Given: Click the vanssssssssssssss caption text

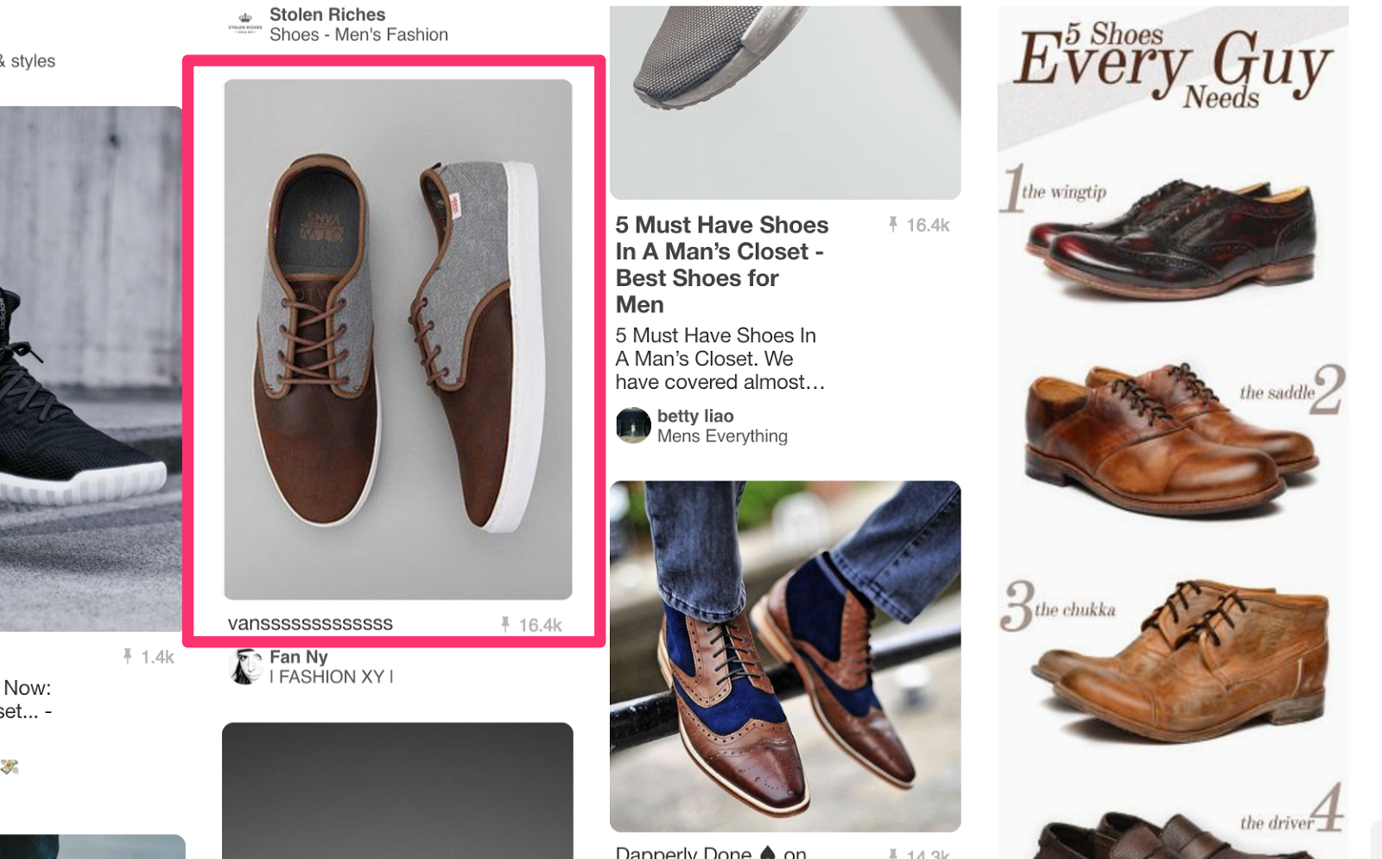Looking at the screenshot, I should point(311,622).
